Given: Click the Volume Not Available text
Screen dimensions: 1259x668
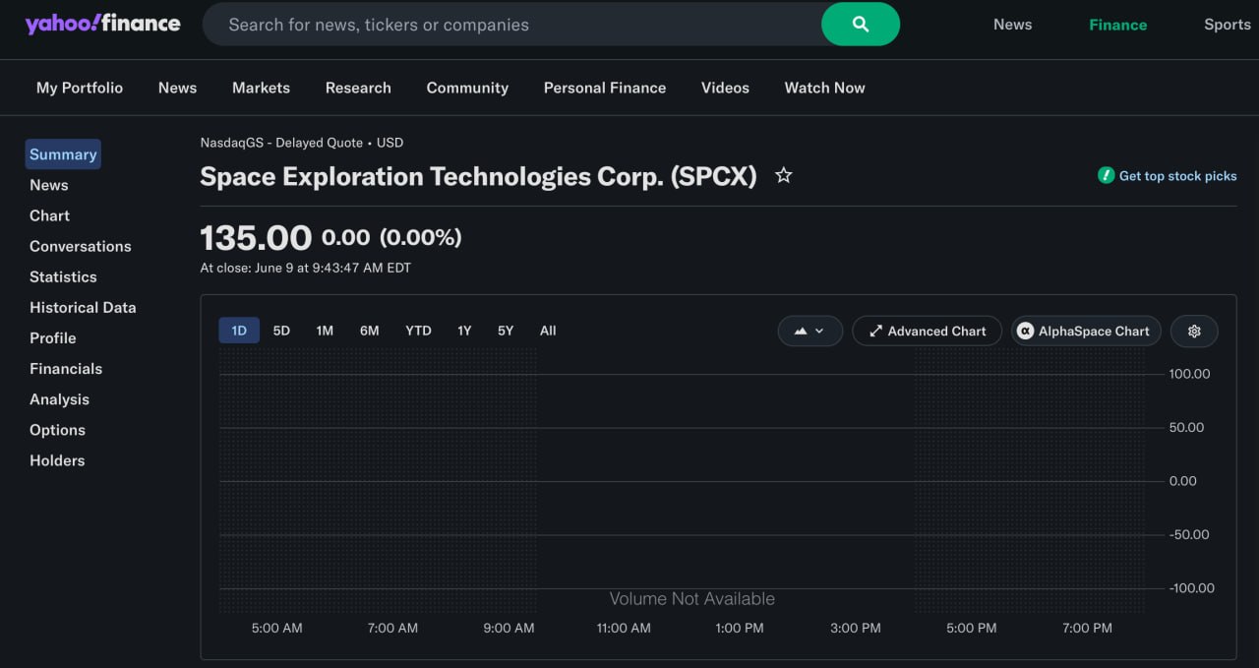Looking at the screenshot, I should [x=692, y=598].
